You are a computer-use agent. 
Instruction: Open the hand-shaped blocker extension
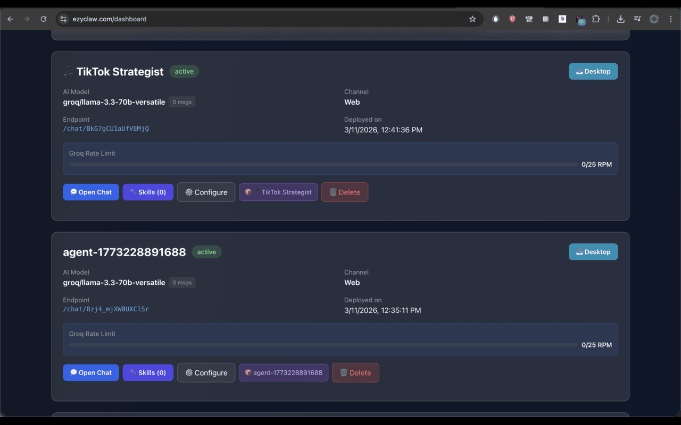pos(496,19)
